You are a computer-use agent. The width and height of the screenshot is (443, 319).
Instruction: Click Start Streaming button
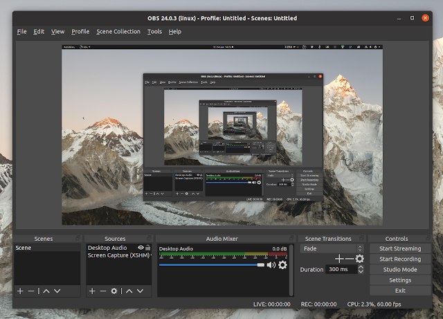(x=400, y=248)
